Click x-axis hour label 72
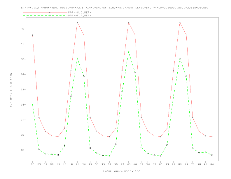 click(x=186, y=164)
